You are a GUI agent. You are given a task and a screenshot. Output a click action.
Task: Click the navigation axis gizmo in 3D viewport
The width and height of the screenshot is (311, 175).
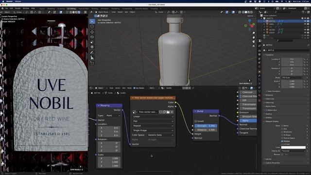(x=250, y=25)
